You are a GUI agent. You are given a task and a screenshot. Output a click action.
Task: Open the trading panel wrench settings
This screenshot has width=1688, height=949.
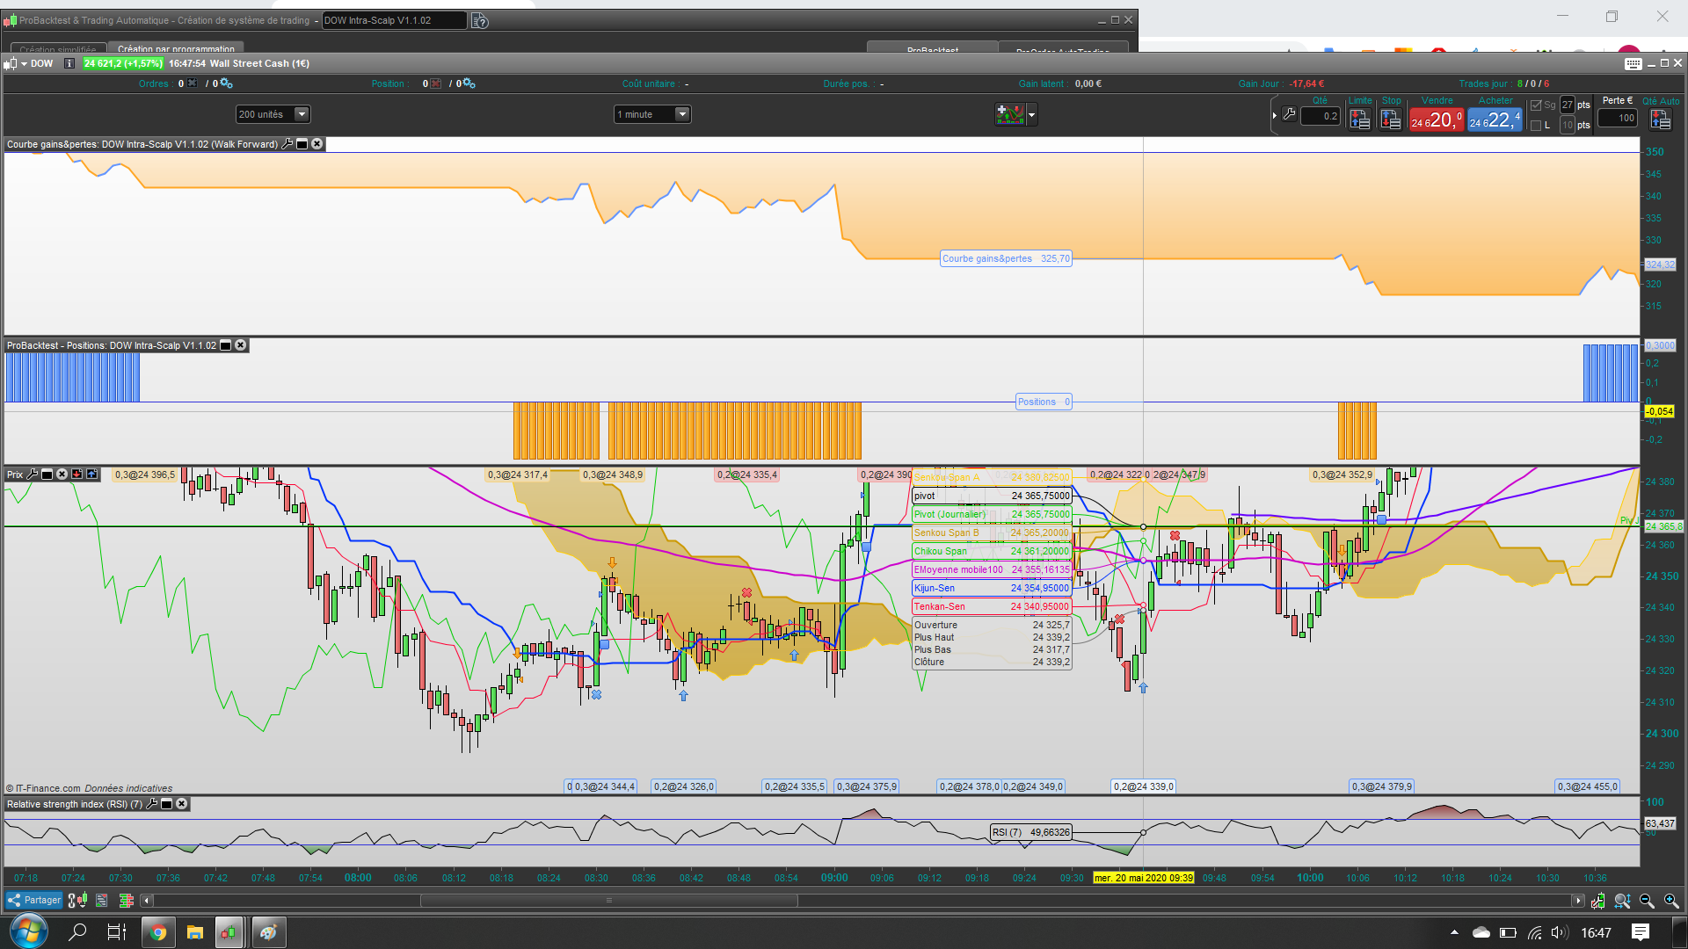(x=1289, y=114)
